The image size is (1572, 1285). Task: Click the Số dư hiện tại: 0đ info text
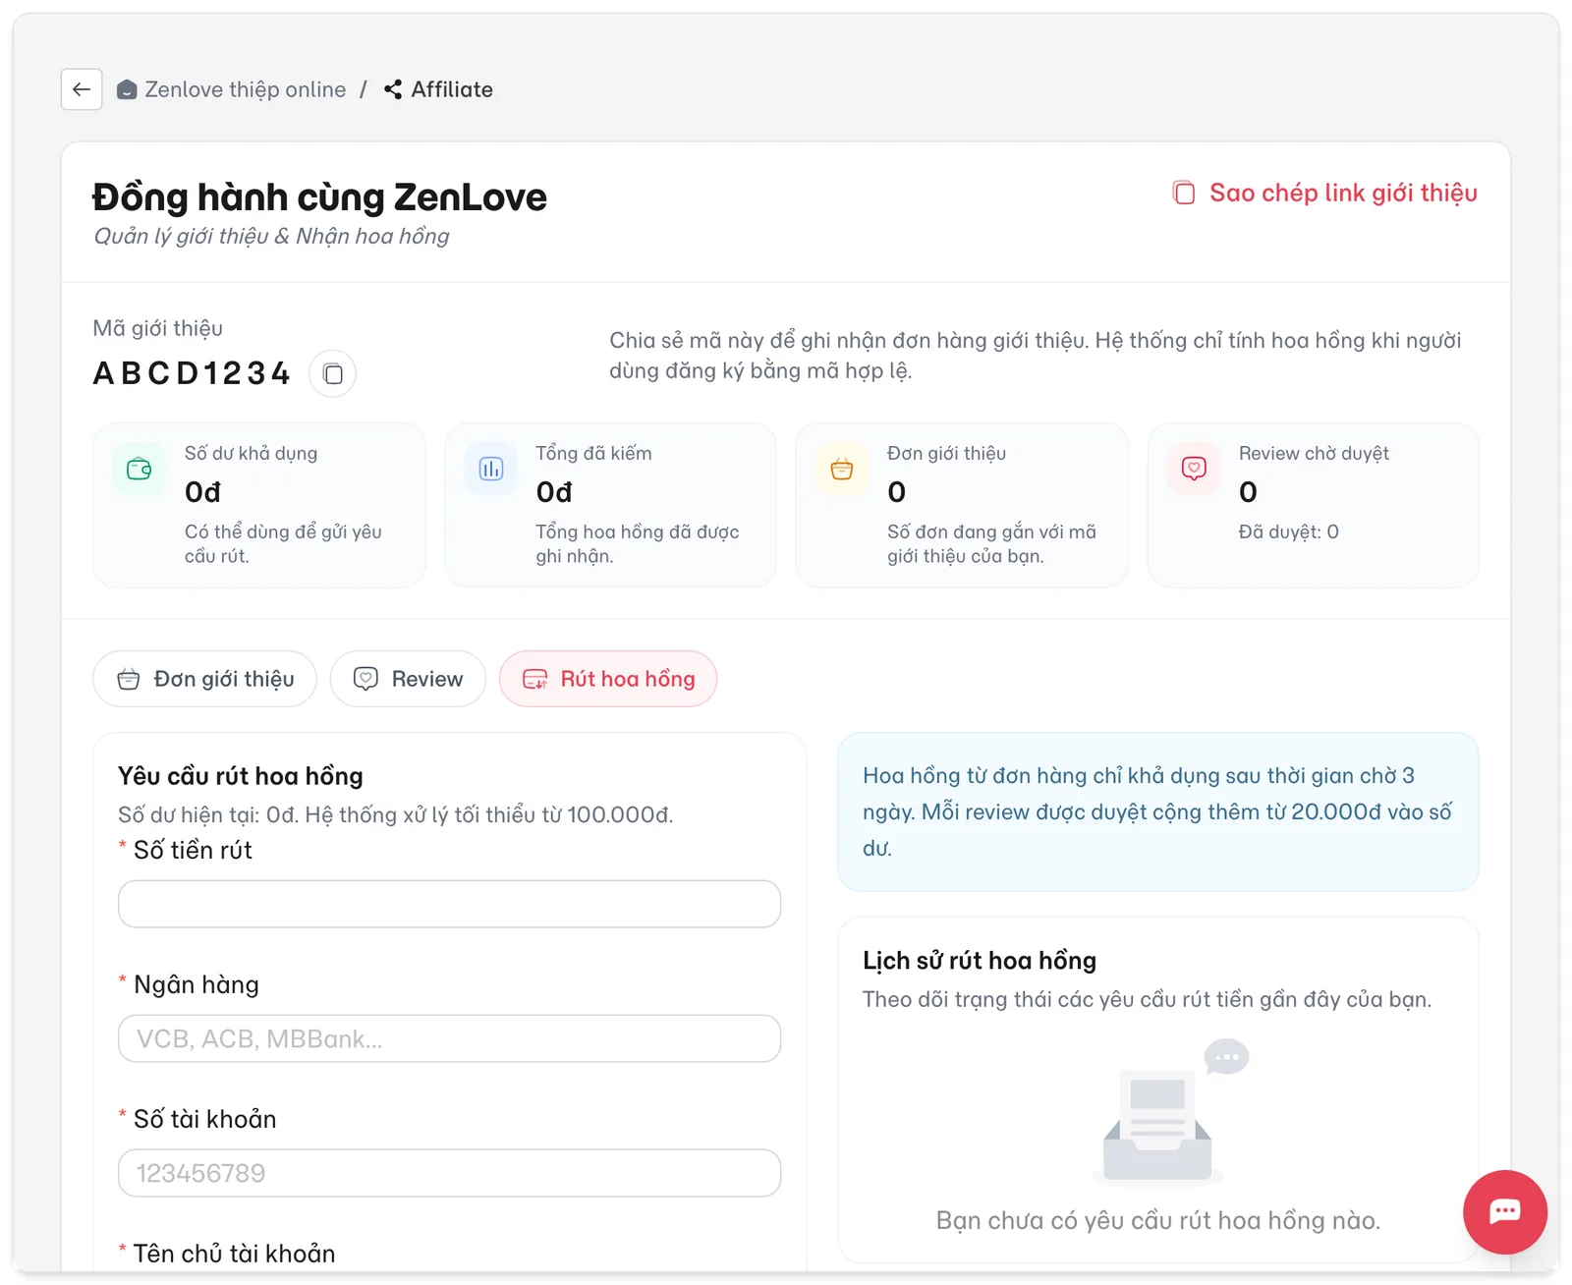coord(395,814)
